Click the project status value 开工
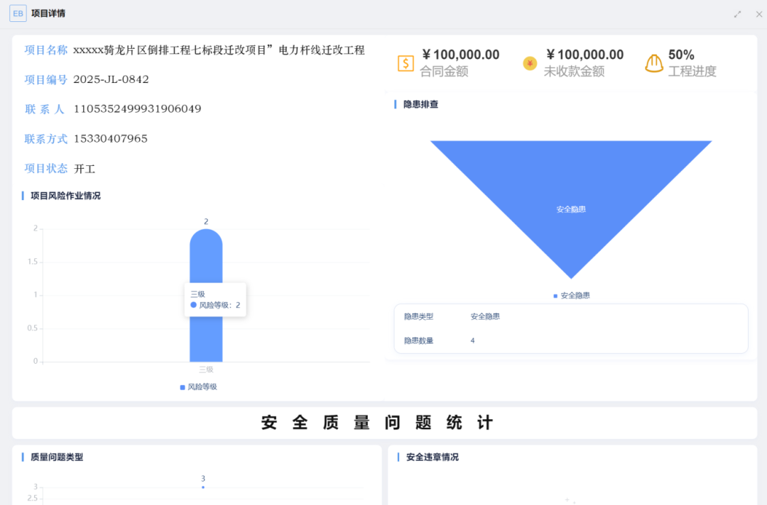 click(x=85, y=169)
